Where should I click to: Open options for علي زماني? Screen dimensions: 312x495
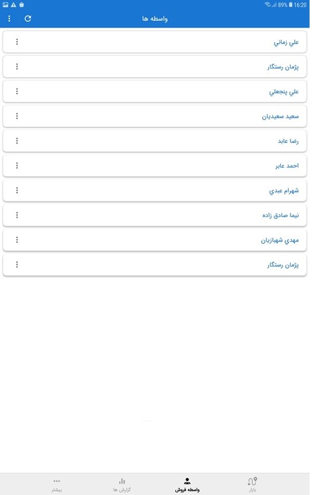[17, 42]
